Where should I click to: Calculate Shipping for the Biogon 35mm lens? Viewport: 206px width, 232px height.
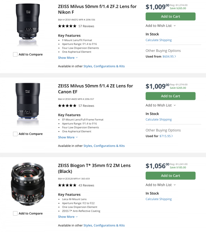coord(158,199)
